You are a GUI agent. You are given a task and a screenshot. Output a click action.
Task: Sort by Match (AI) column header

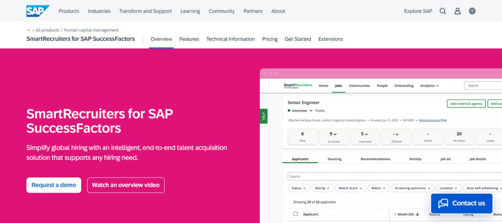pyautogui.click(x=406, y=214)
